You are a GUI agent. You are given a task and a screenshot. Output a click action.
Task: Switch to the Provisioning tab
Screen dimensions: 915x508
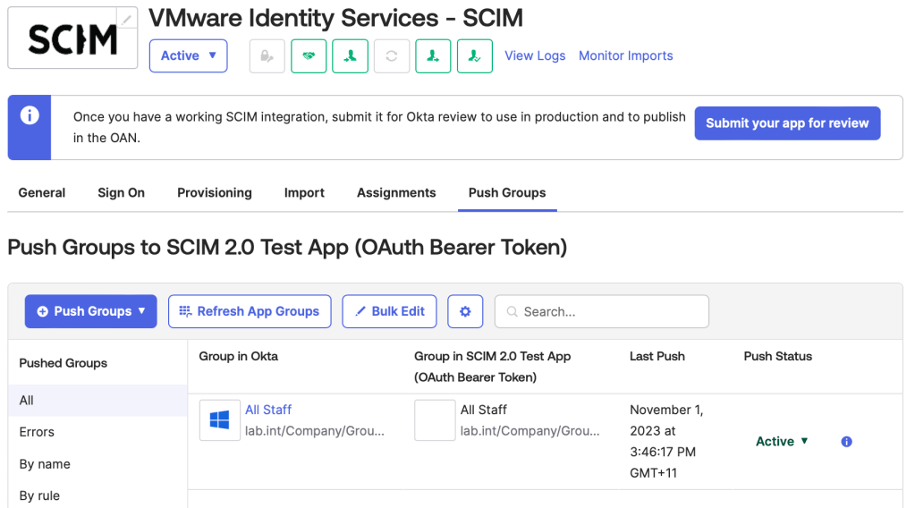(215, 192)
